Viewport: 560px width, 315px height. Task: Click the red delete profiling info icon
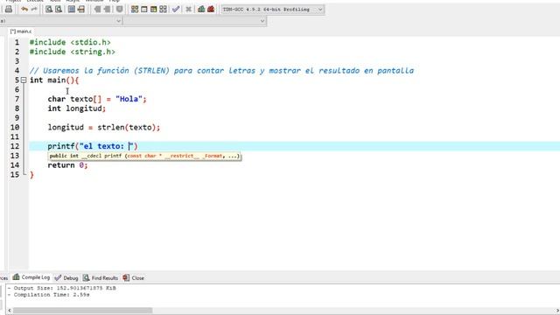tap(211, 10)
